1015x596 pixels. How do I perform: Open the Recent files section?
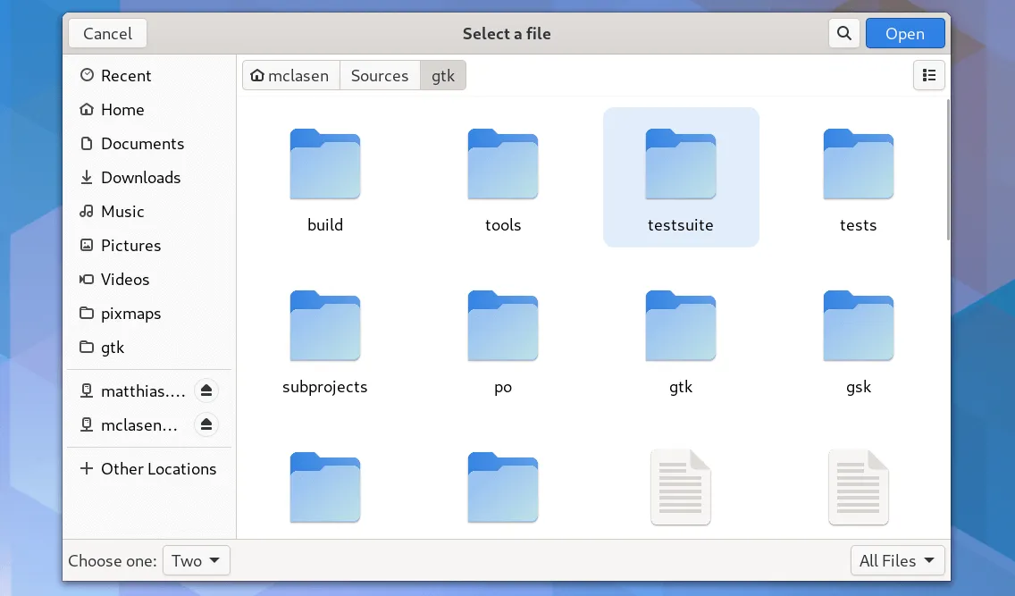pos(125,76)
